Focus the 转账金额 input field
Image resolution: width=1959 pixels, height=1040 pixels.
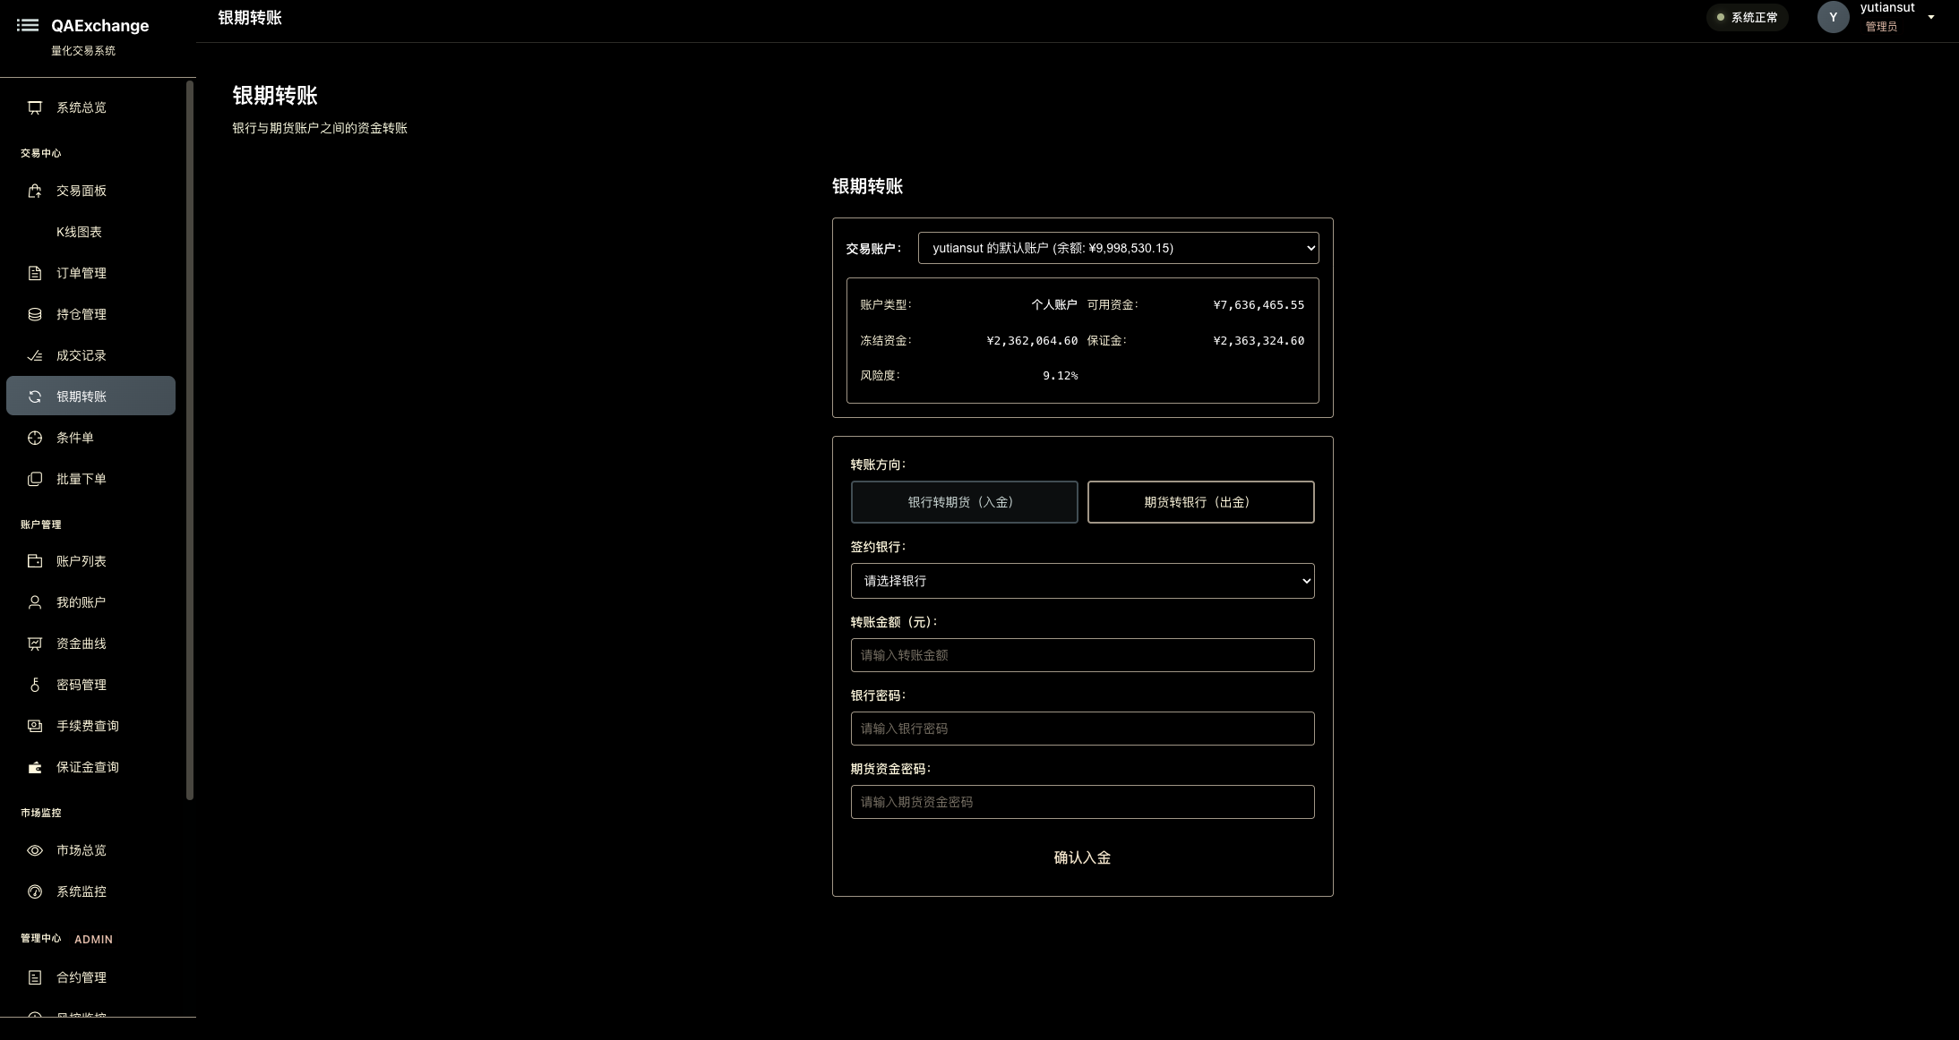click(1082, 655)
